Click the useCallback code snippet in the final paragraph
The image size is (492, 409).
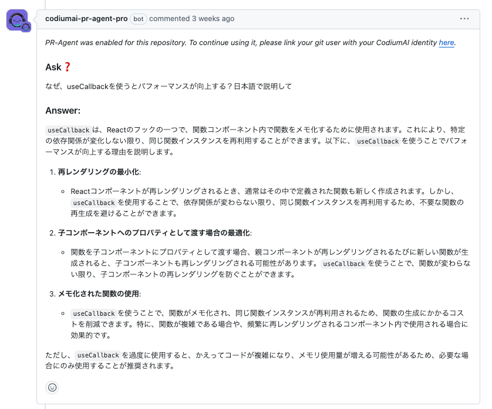97,355
